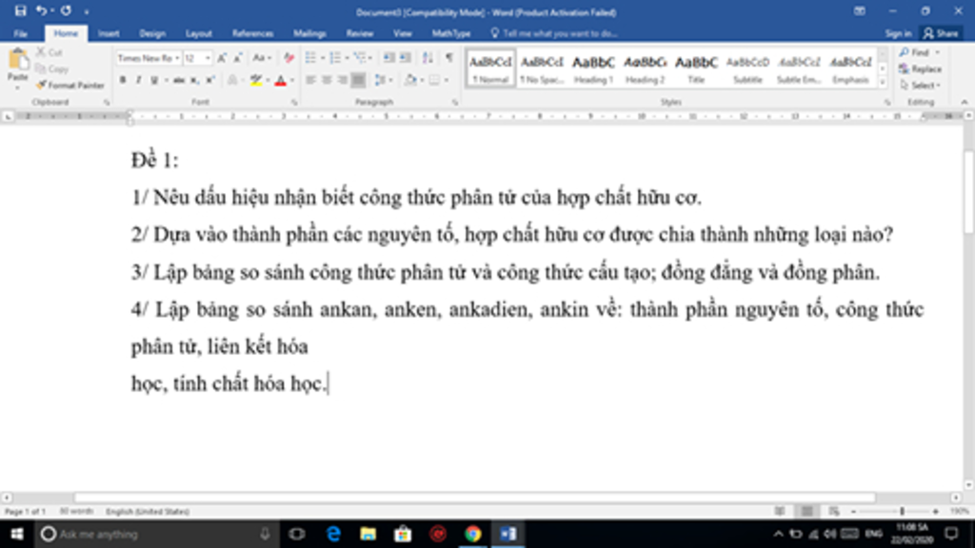This screenshot has height=548, width=975.
Task: Expand the Styles gallery More arrow
Action: tap(883, 83)
